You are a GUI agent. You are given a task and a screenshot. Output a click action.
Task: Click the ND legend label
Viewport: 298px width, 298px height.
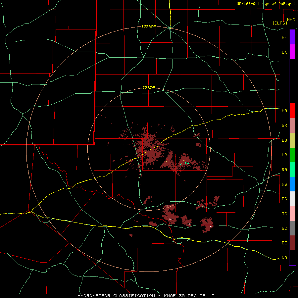284,258
